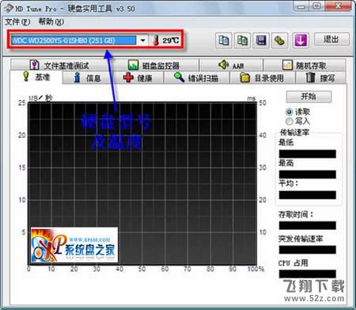The image size is (356, 310).
Task: Click the 最低 minimum transfer rate field
Action: click(308, 154)
